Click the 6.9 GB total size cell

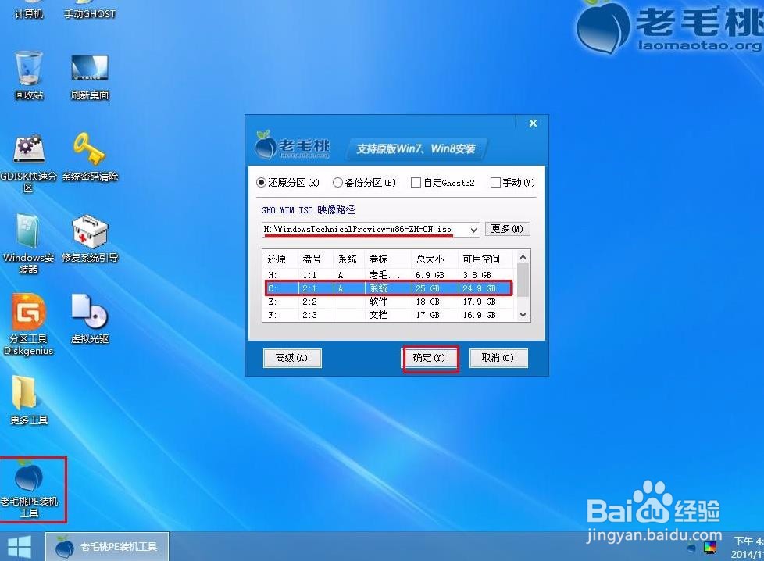430,275
